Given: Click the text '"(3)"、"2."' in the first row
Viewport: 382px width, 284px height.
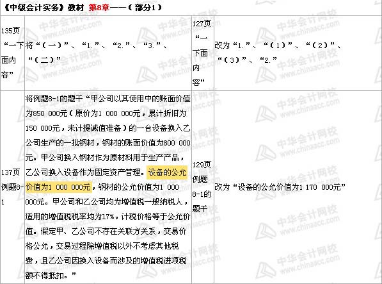Looking at the screenshot, I should click(x=247, y=60).
